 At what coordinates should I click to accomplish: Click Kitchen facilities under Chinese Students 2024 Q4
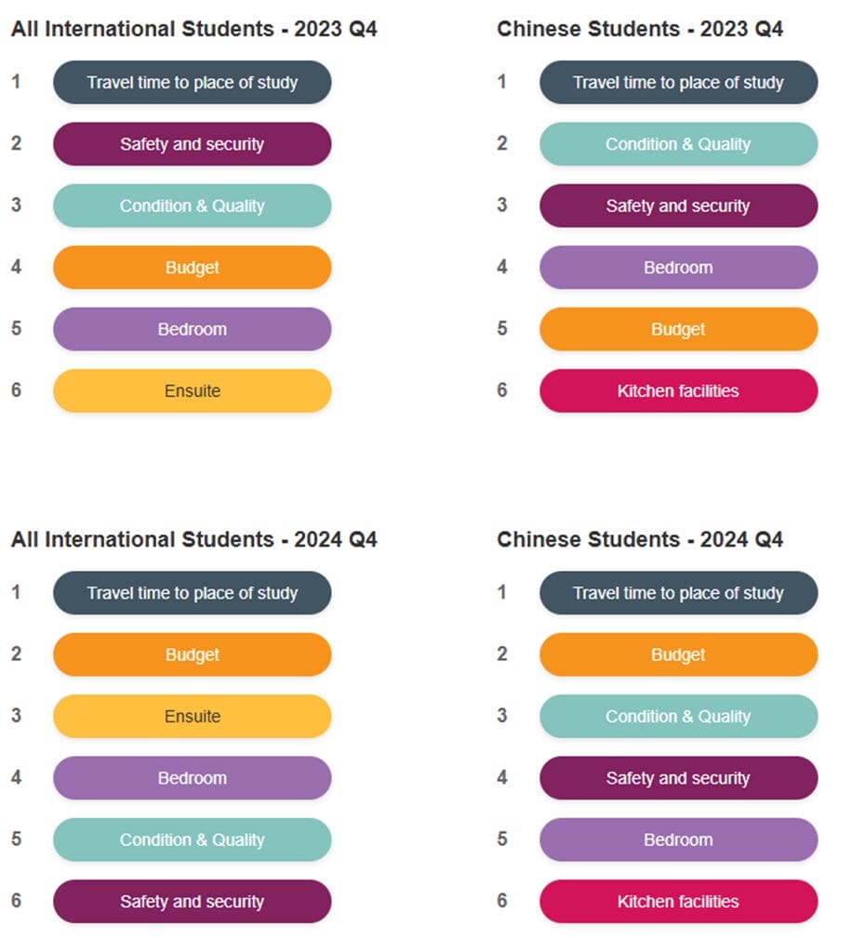(x=678, y=901)
